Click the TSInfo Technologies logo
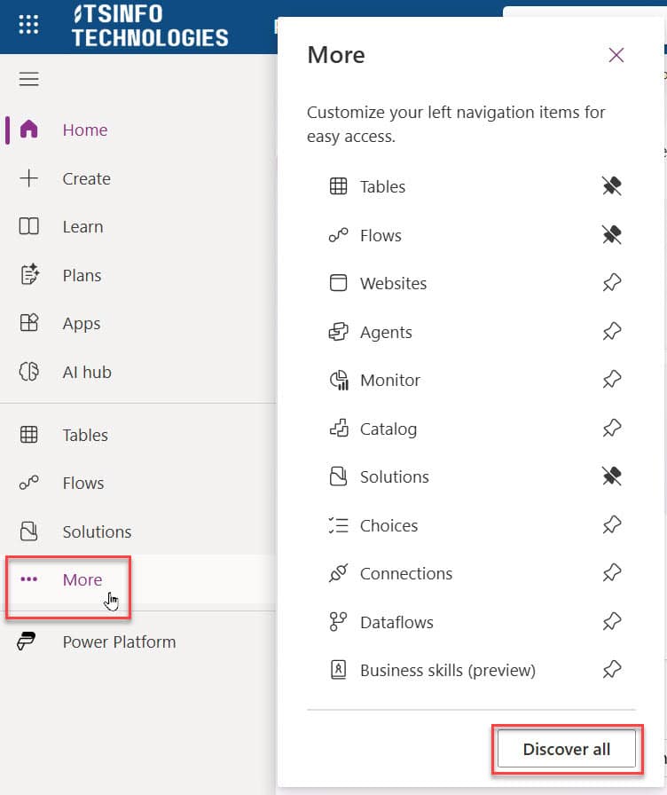Viewport: 667px width, 795px height. [150, 26]
